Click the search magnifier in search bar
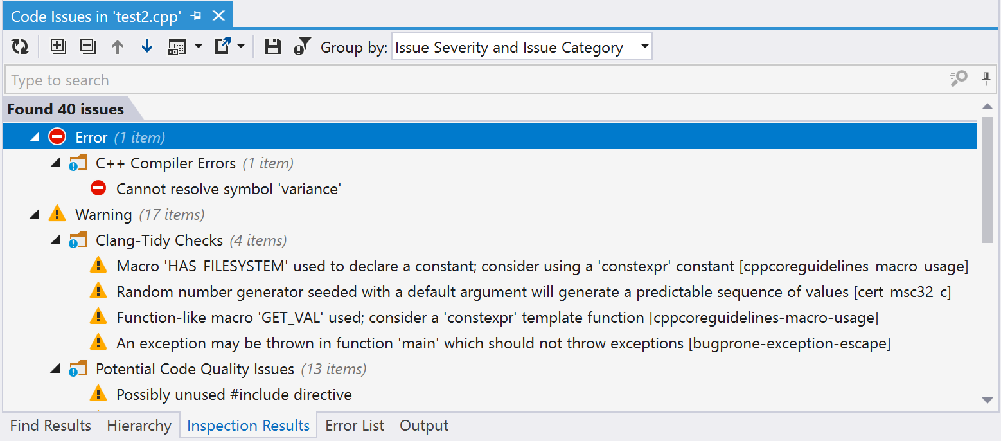1001x441 pixels. pyautogui.click(x=958, y=78)
